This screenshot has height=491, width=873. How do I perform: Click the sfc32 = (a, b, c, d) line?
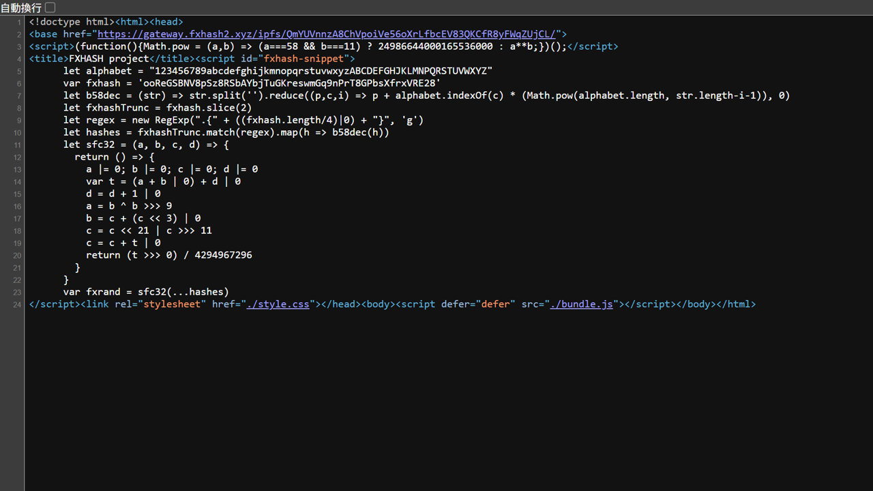tap(146, 145)
